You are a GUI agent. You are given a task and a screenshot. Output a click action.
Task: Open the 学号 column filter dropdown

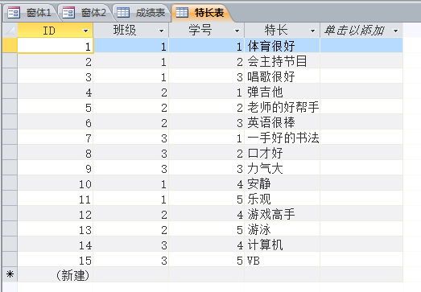point(237,31)
